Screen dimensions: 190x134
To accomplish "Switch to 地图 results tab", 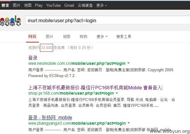I will (67, 36).
